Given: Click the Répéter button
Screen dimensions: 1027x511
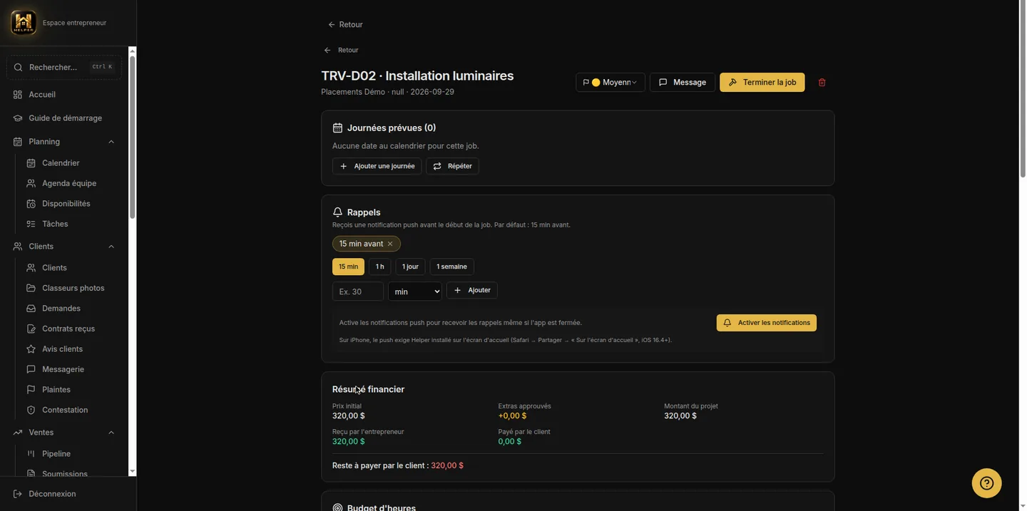Looking at the screenshot, I should point(452,166).
